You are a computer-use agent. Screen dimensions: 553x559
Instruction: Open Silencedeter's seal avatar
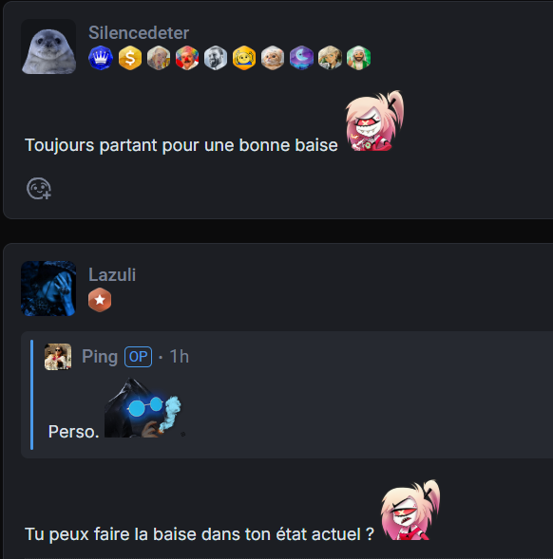(48, 47)
